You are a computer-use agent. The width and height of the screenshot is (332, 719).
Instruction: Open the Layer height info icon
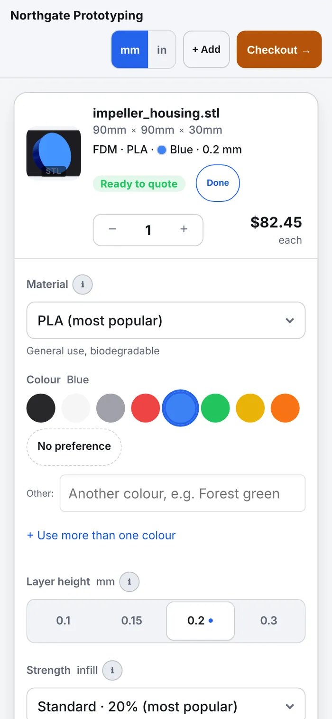(x=129, y=582)
